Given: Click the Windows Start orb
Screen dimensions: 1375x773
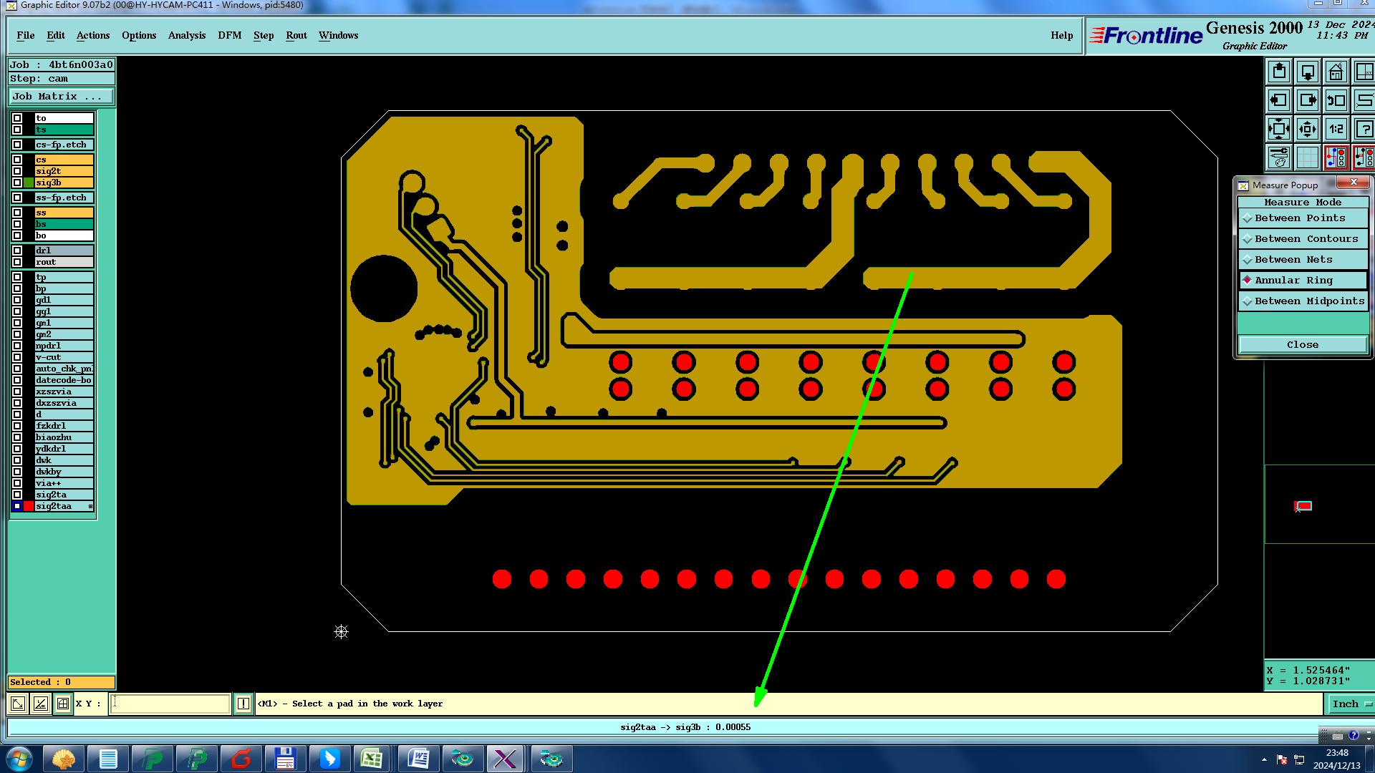Looking at the screenshot, I should pyautogui.click(x=19, y=759).
